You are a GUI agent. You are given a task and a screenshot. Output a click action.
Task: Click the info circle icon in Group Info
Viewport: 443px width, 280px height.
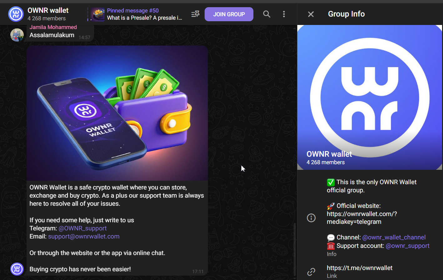click(x=311, y=218)
